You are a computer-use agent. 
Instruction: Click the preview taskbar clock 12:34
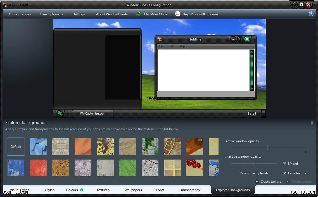tap(252, 113)
